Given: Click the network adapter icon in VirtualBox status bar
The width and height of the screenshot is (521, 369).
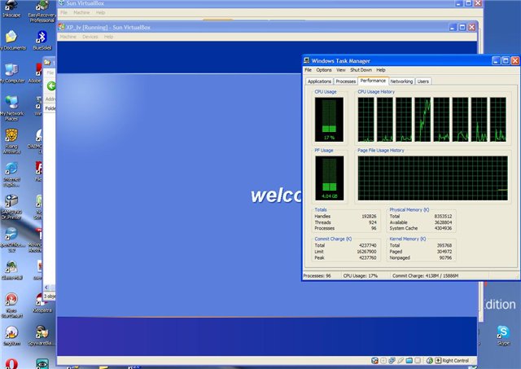Looking at the screenshot, I should (392, 361).
